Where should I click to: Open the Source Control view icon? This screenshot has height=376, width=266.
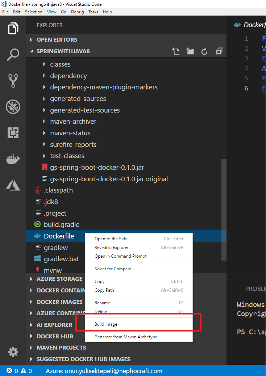pos(13,81)
